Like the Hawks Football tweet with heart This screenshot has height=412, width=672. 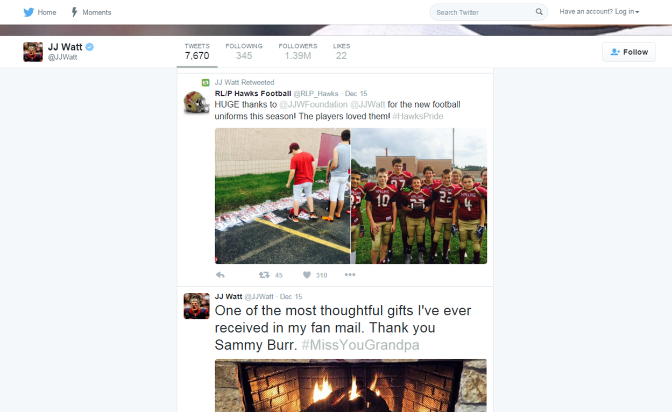coord(307,275)
